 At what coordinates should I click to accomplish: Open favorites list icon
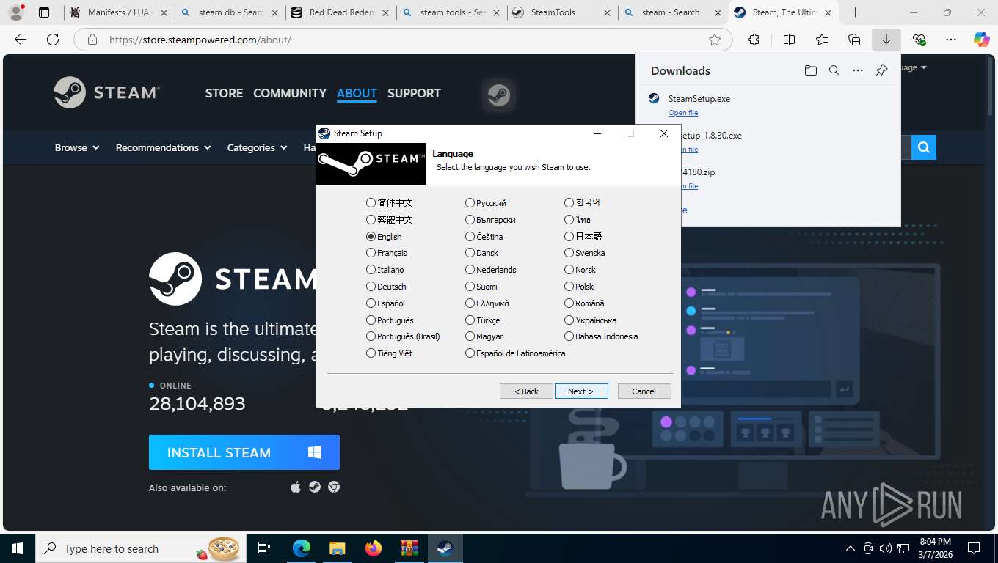pyautogui.click(x=822, y=40)
